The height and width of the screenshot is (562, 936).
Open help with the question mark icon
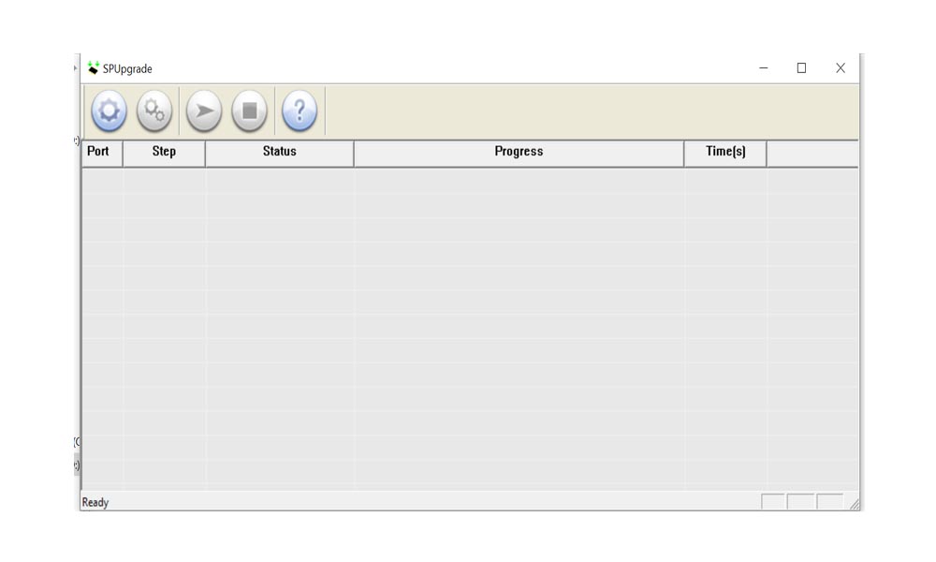300,111
